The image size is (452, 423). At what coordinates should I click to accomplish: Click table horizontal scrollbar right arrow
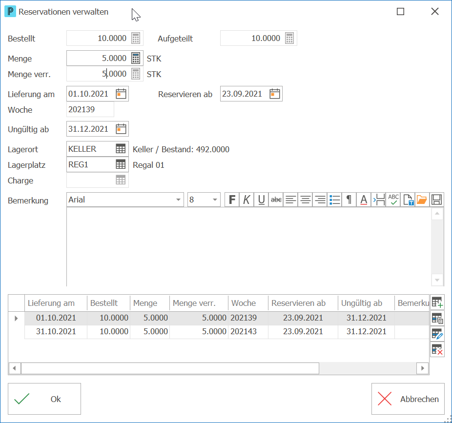tap(423, 368)
